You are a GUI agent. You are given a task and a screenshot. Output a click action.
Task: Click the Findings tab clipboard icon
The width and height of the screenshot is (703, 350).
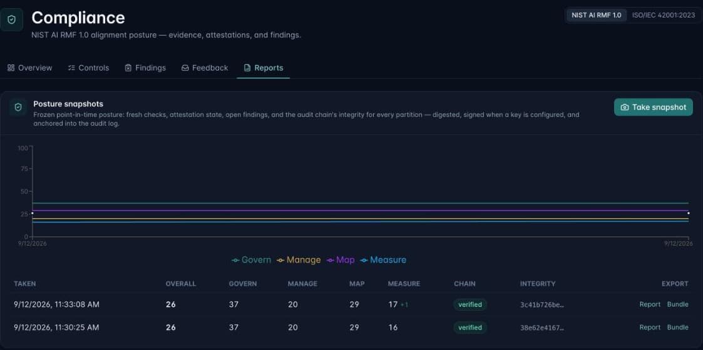coord(128,68)
